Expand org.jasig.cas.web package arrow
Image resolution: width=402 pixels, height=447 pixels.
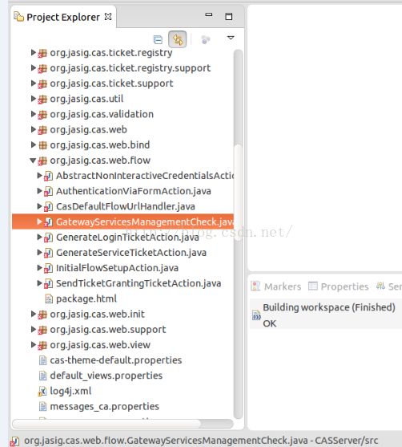coord(34,129)
